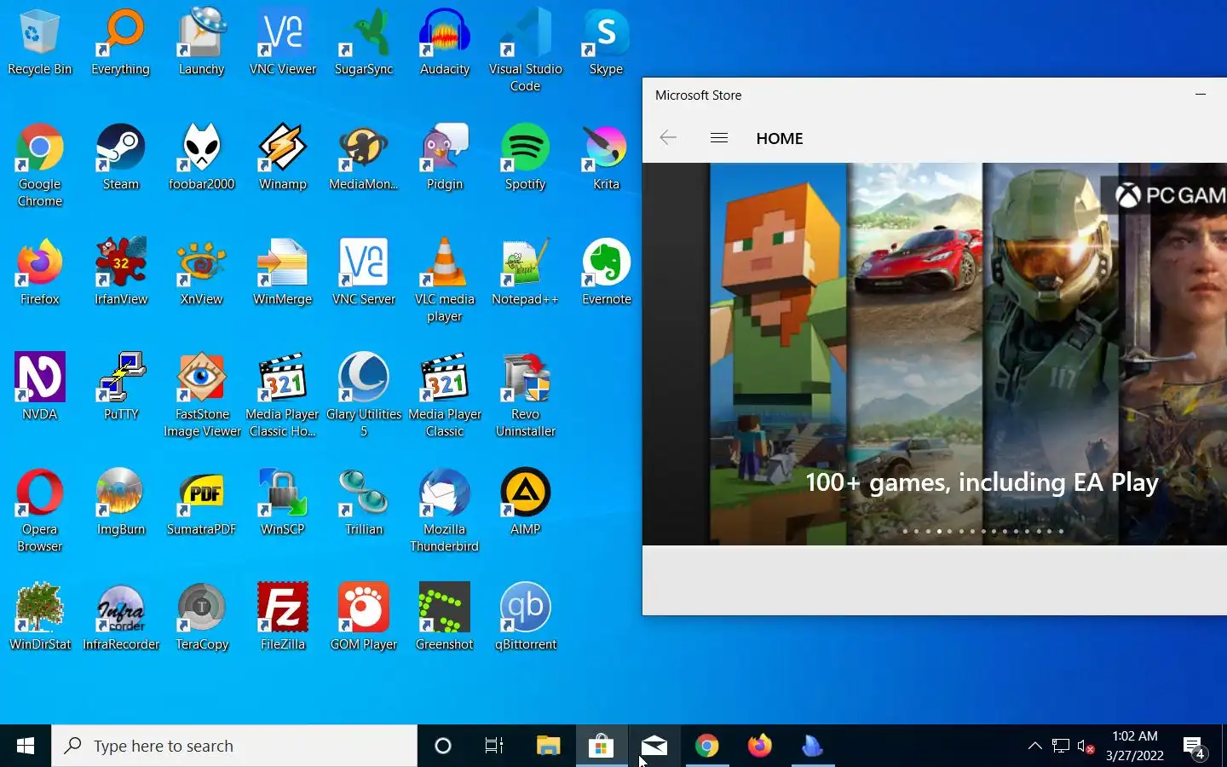Select MediaMonkey desktop icon
This screenshot has height=767, width=1227.
[364, 159]
